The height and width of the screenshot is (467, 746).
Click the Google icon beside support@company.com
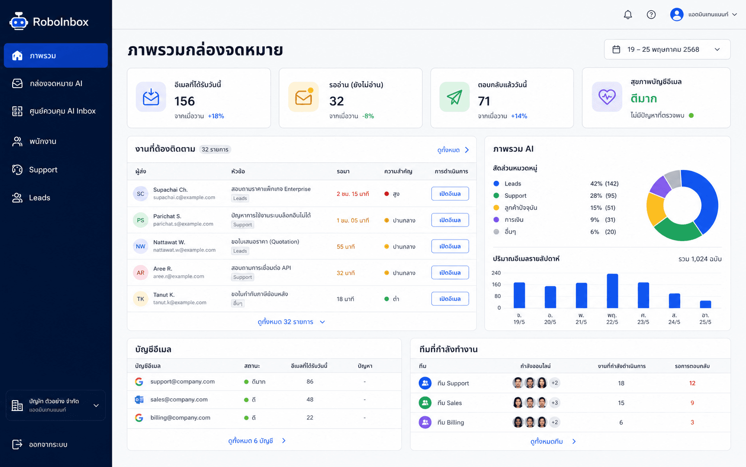pos(139,382)
